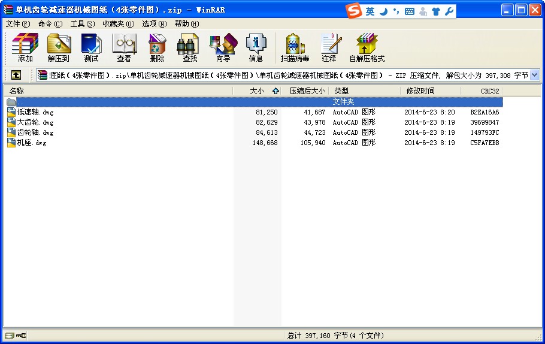Open the 收藏夹(O) menu
Viewport: 545px width, 344px height.
pyautogui.click(x=119, y=23)
